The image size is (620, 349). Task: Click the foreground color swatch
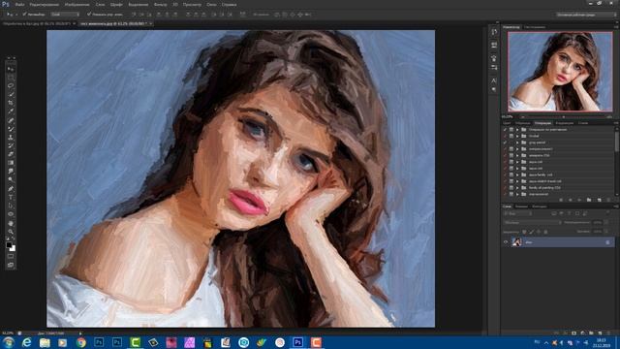point(9,245)
